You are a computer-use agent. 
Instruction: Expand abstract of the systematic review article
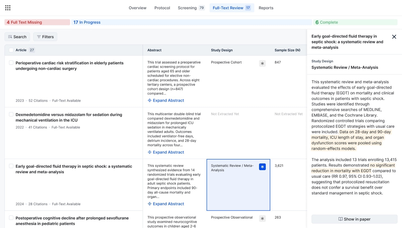coord(166,204)
